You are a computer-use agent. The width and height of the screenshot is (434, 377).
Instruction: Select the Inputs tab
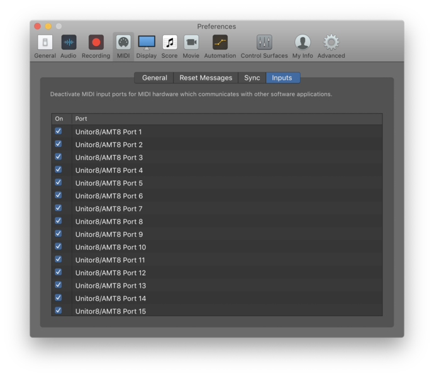pyautogui.click(x=282, y=78)
